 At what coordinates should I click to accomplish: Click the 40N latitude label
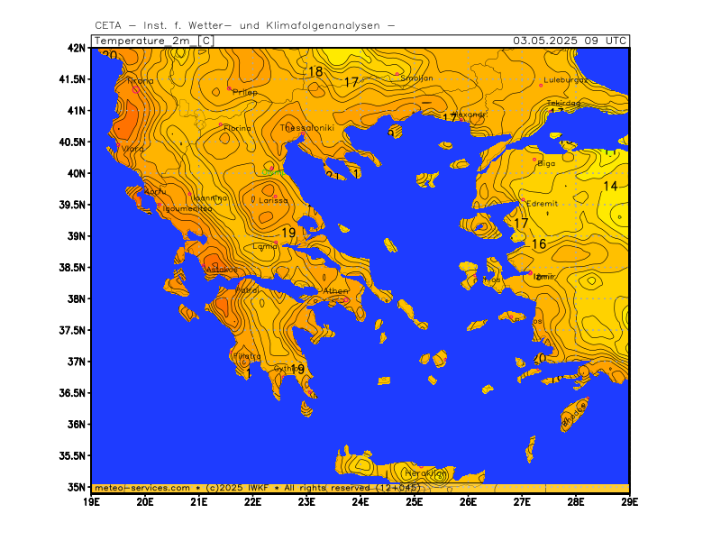(x=77, y=173)
